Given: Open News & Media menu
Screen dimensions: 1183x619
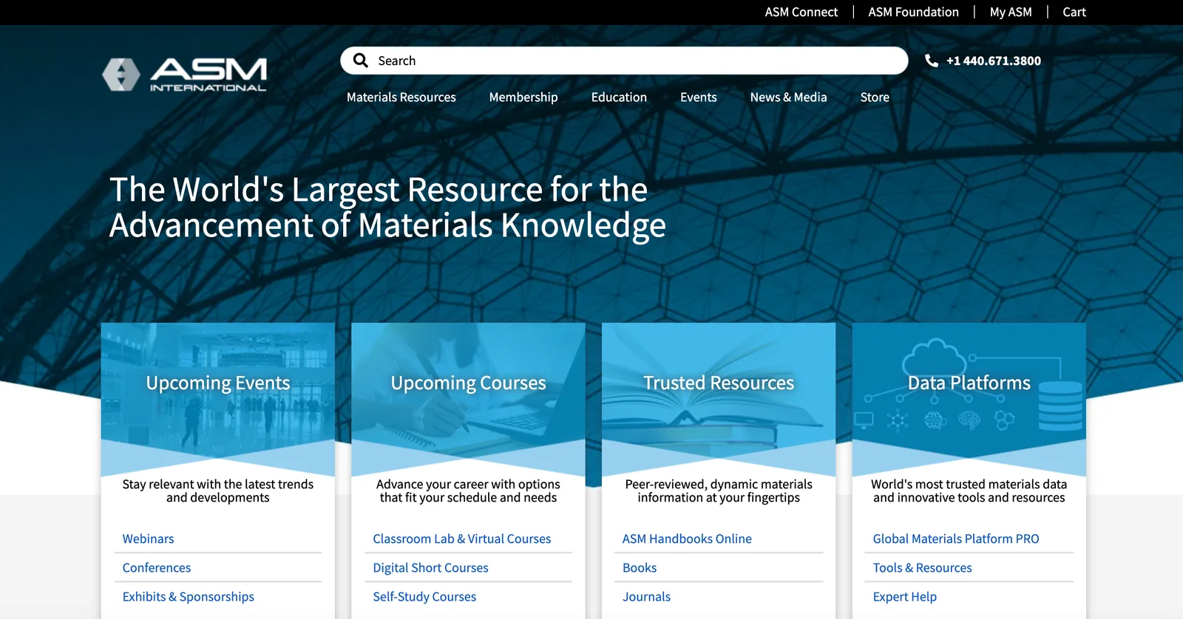Looking at the screenshot, I should coord(788,97).
